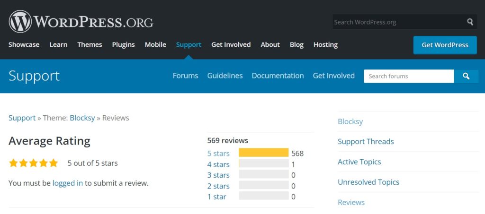Open the Showcase menu item

click(x=24, y=45)
